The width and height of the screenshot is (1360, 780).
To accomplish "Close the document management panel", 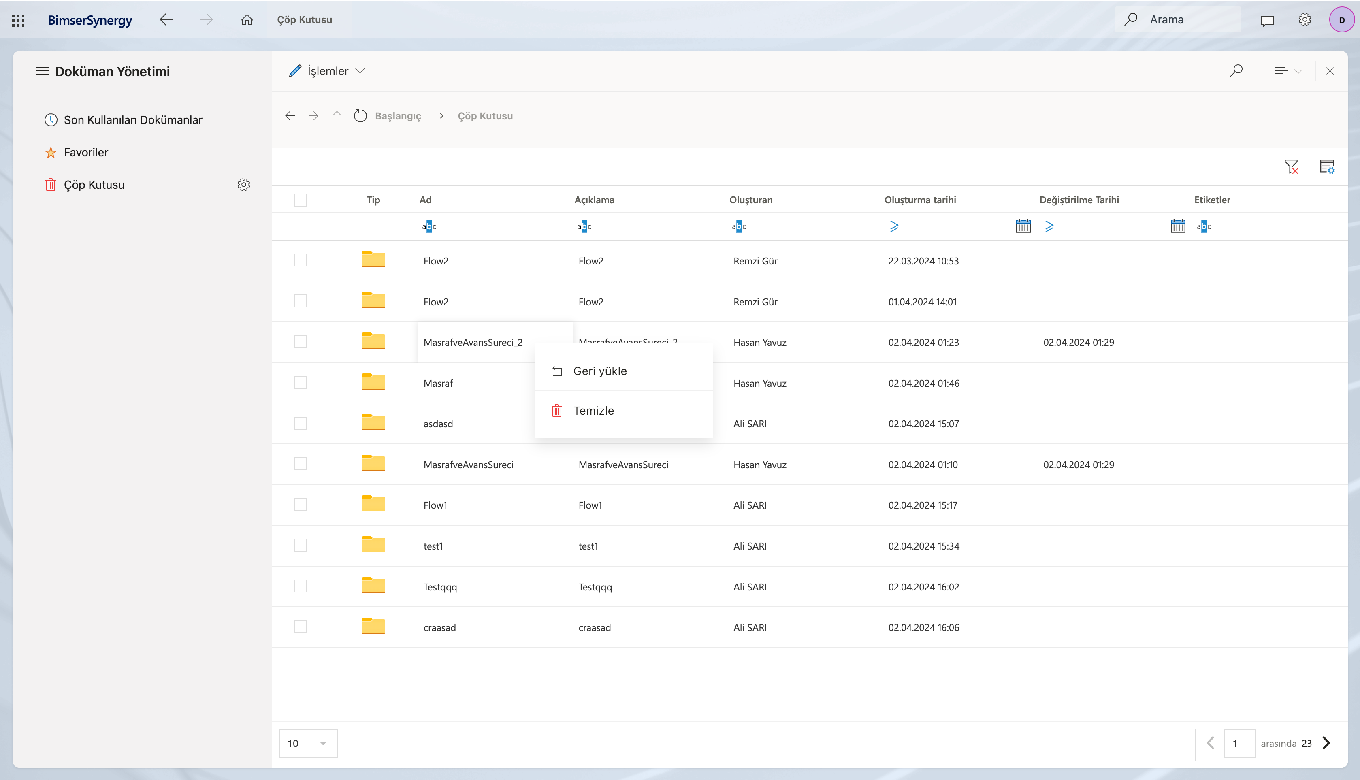I will (x=1330, y=71).
